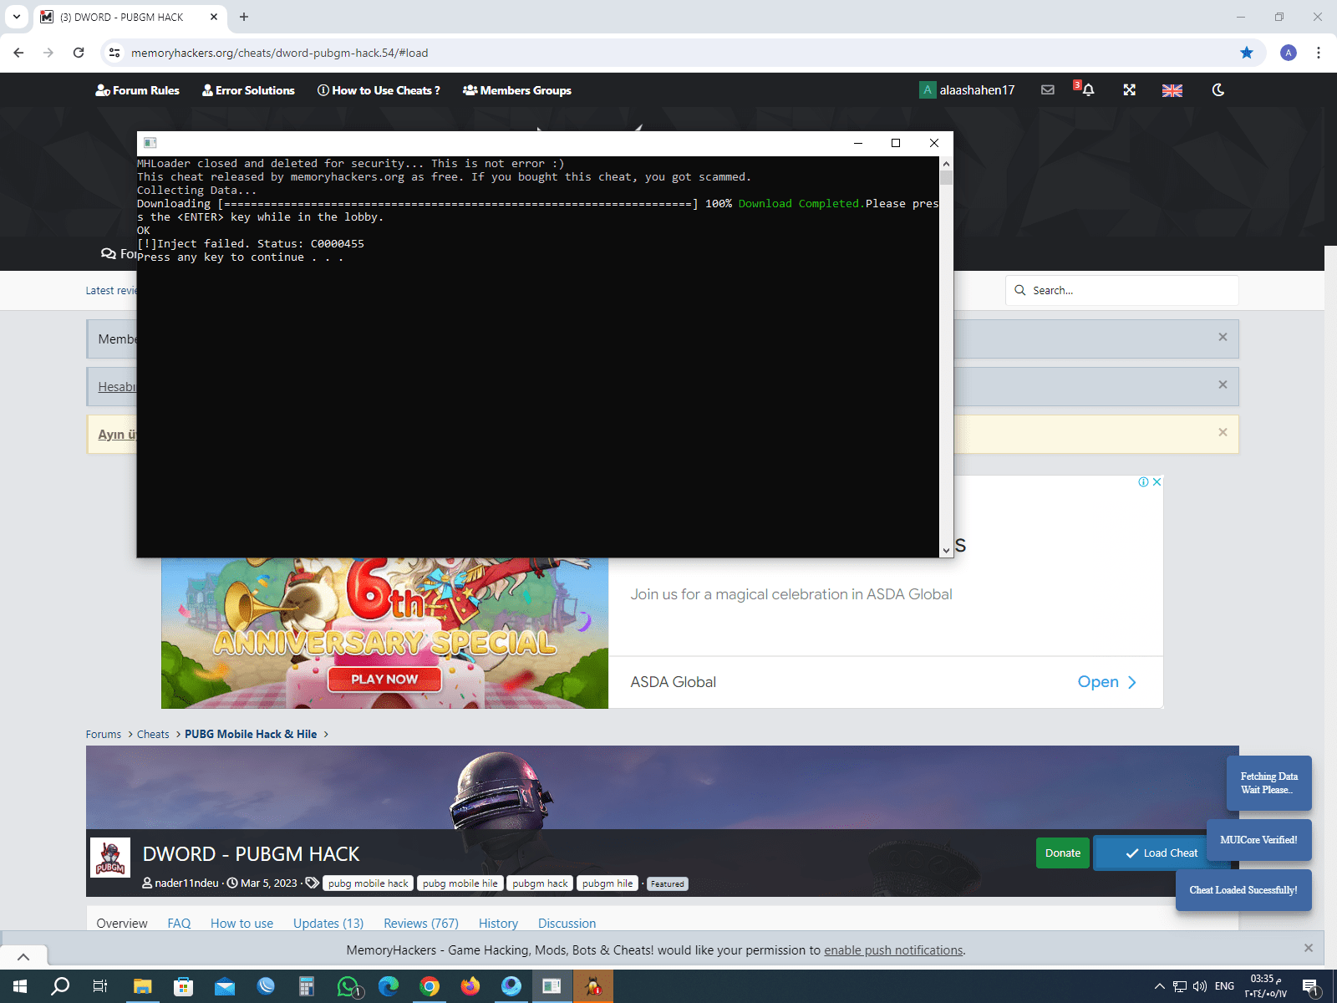The width and height of the screenshot is (1337, 1003).
Task: Open the volume control in tray
Action: (x=1200, y=986)
